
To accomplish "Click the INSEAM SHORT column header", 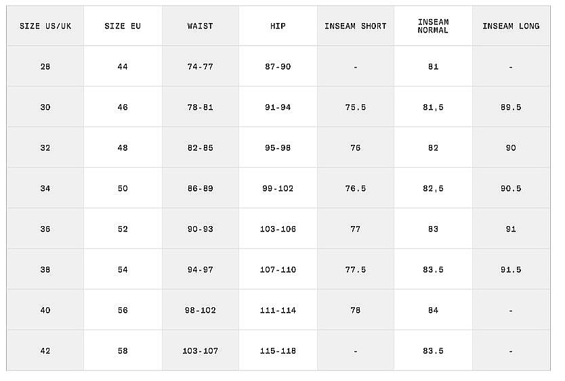I will [x=355, y=26].
